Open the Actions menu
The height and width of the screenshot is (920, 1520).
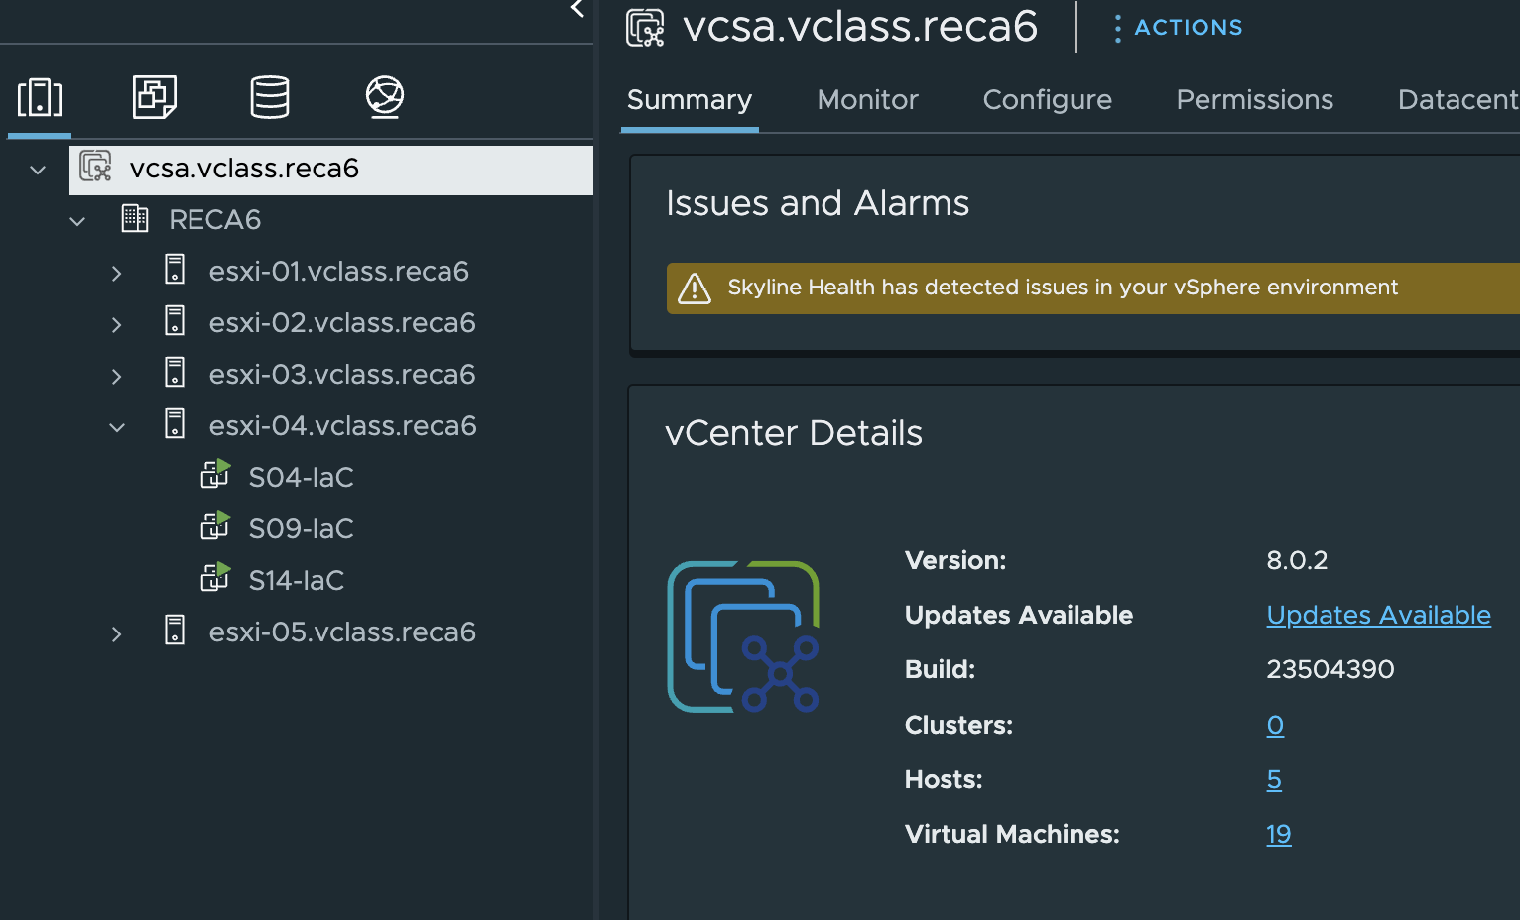[x=1178, y=28]
